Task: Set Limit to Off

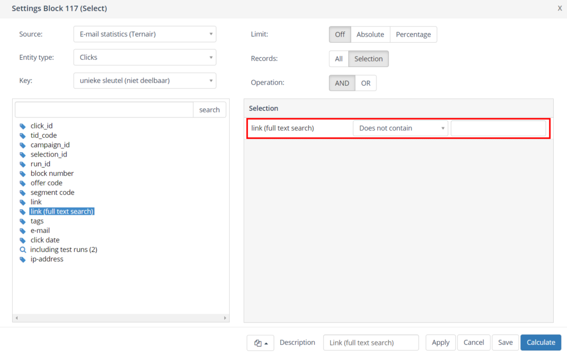Action: coord(339,34)
